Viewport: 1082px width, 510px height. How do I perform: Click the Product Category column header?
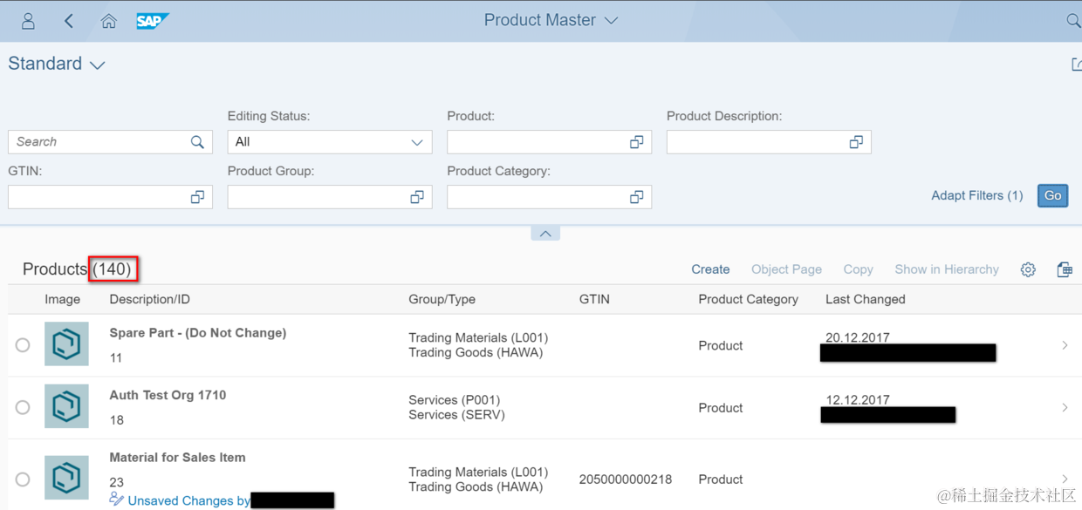(748, 299)
